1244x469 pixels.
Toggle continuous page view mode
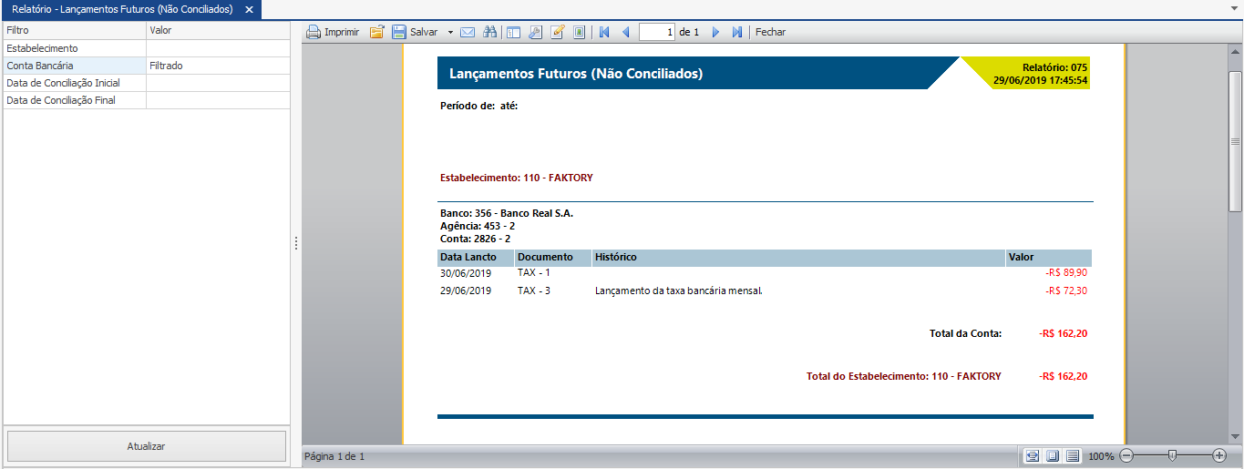(1073, 455)
